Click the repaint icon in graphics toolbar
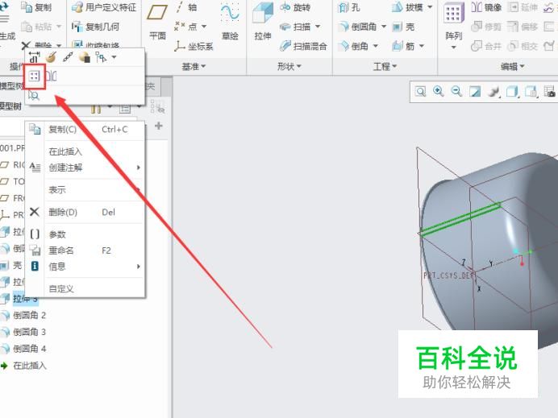 [x=475, y=92]
